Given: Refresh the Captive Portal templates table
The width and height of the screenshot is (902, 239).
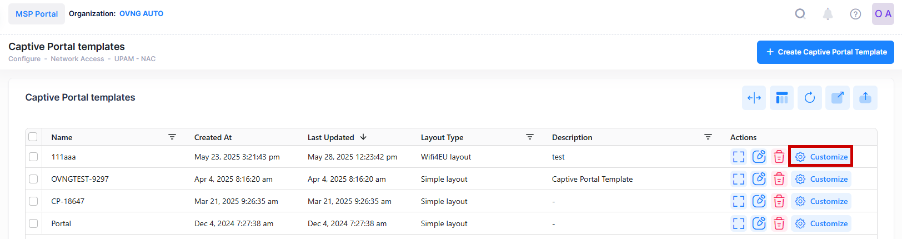Looking at the screenshot, I should pyautogui.click(x=809, y=98).
